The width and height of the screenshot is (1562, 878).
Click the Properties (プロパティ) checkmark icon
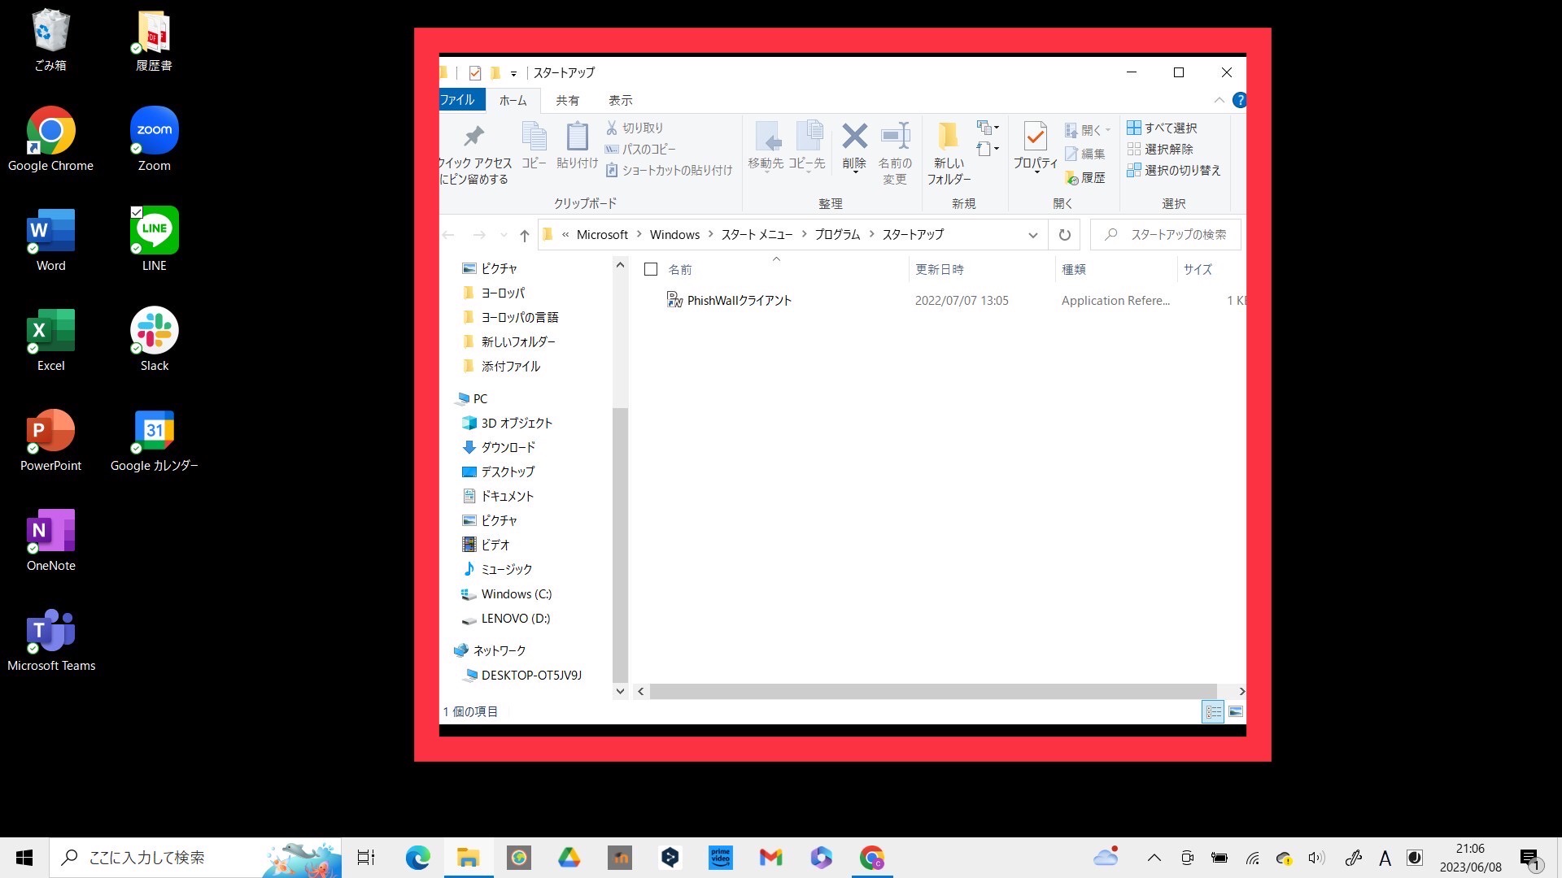click(x=1035, y=137)
